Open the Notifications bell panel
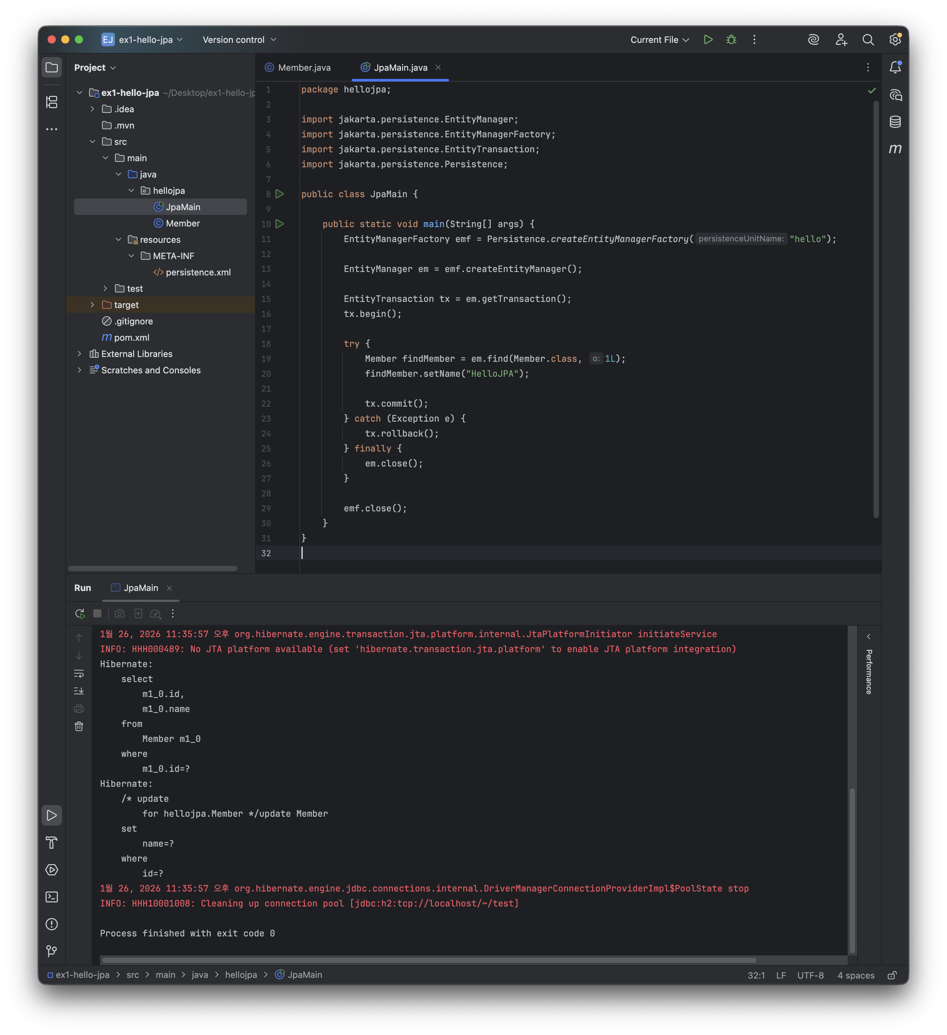This screenshot has height=1035, width=947. (x=895, y=67)
